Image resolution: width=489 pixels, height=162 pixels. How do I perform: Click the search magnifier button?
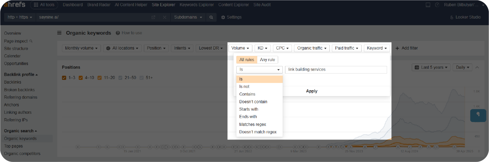click(x=211, y=17)
